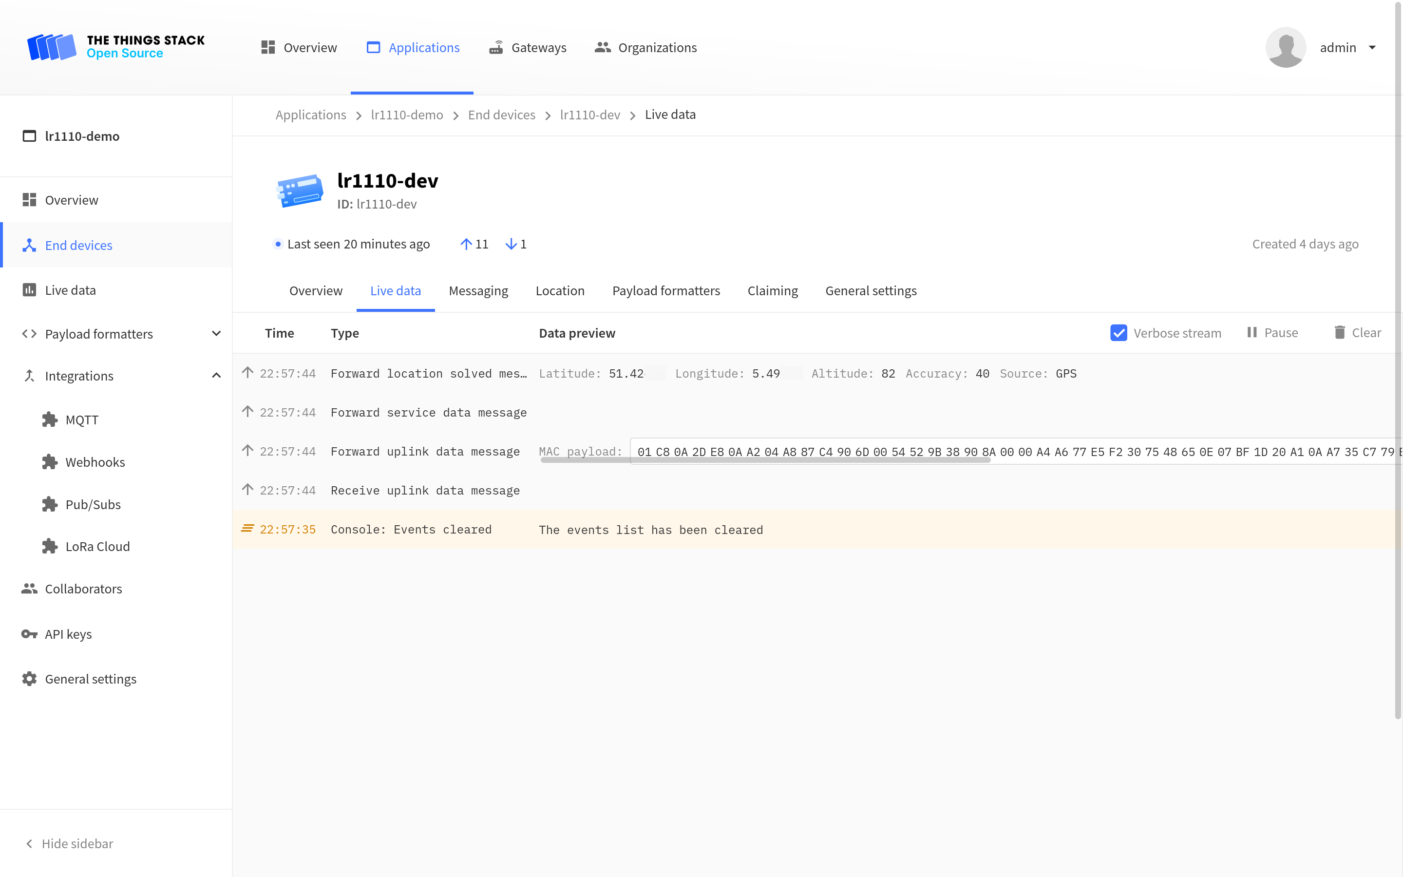Go to Gateways in top navigation
The width and height of the screenshot is (1403, 877).
tap(528, 48)
